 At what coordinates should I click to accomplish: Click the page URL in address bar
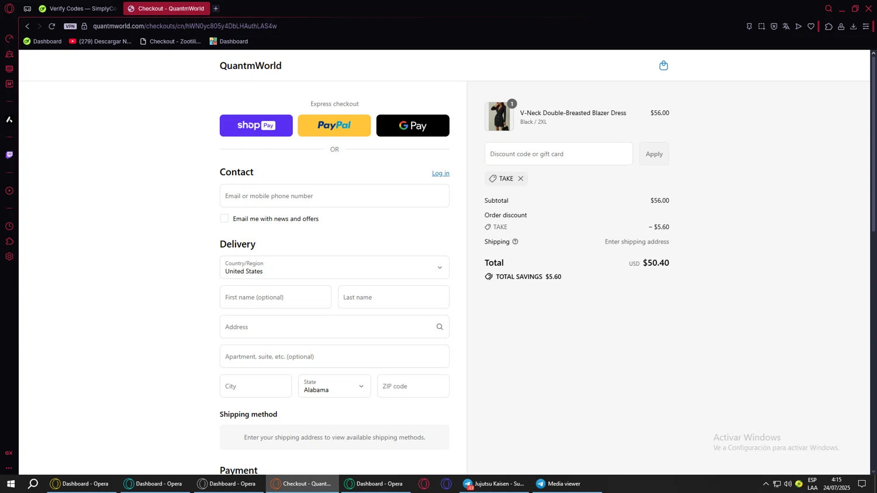coord(185,26)
